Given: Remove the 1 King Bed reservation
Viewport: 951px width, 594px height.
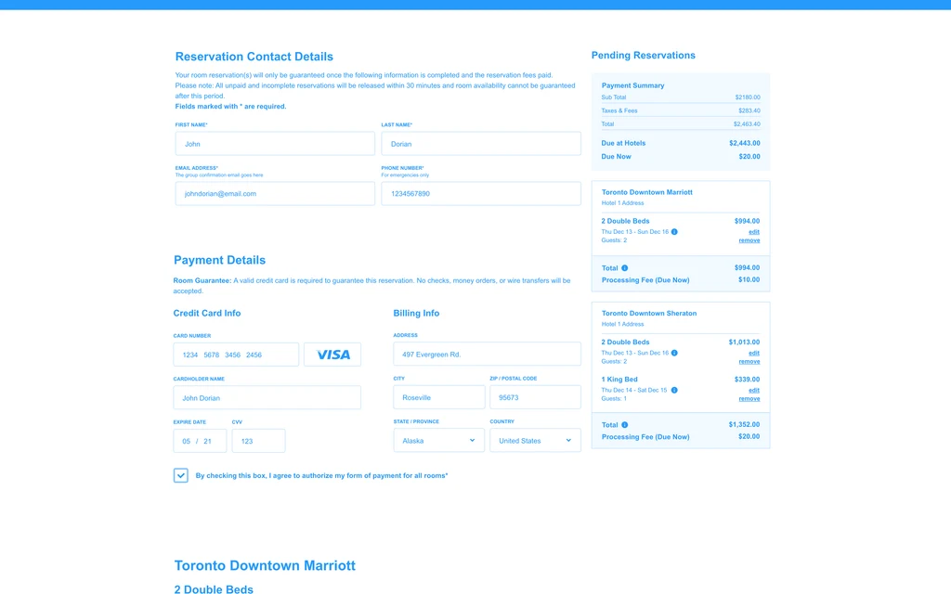Looking at the screenshot, I should coord(749,399).
